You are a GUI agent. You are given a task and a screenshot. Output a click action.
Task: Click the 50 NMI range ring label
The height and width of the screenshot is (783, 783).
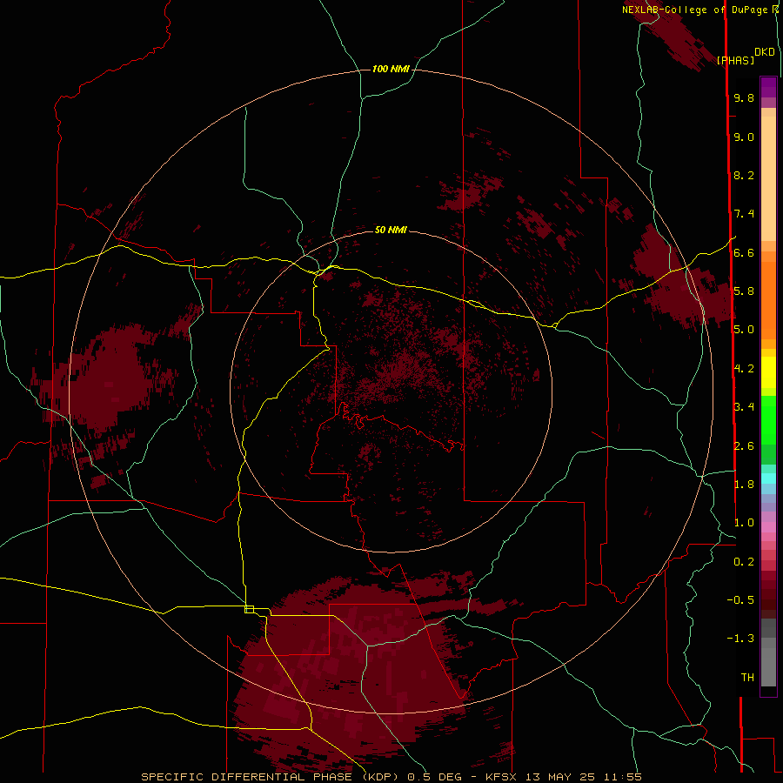(x=391, y=230)
